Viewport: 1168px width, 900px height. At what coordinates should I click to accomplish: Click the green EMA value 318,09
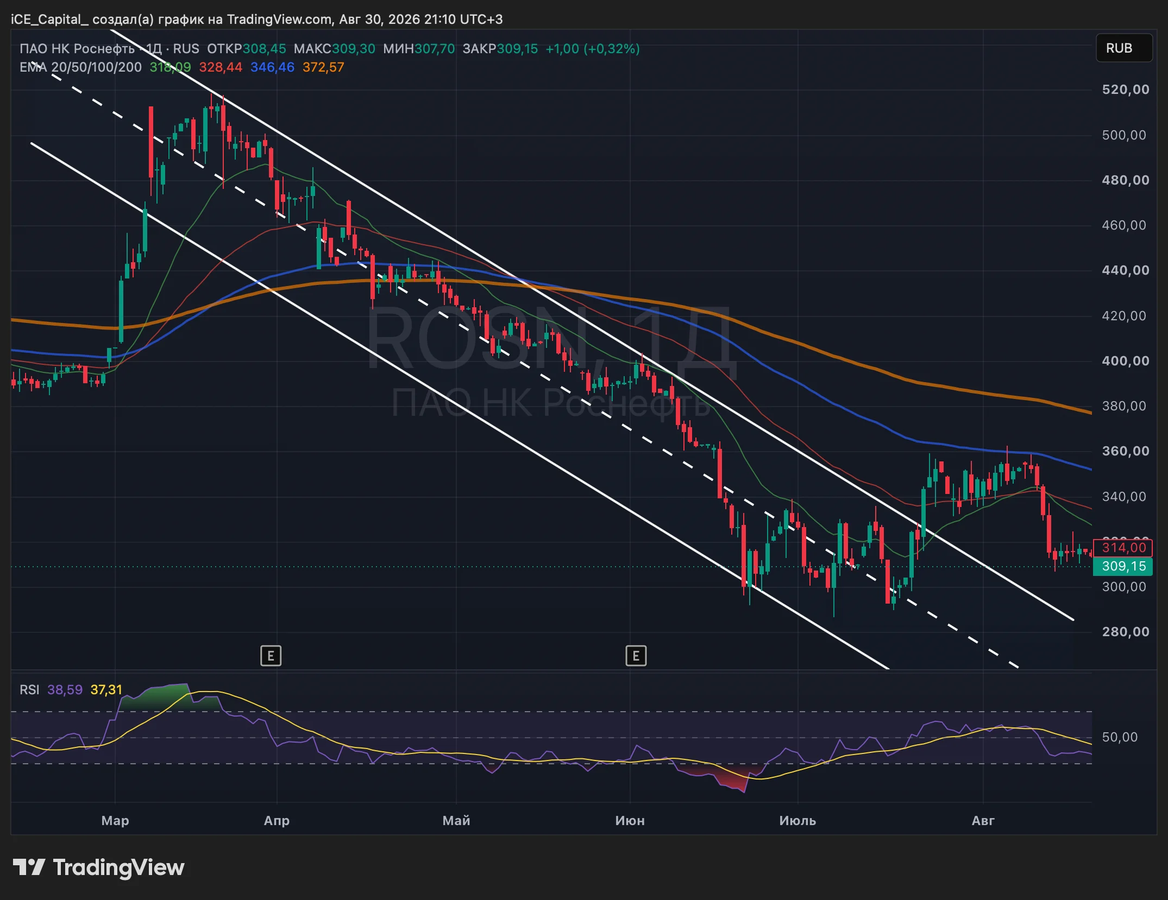point(171,67)
